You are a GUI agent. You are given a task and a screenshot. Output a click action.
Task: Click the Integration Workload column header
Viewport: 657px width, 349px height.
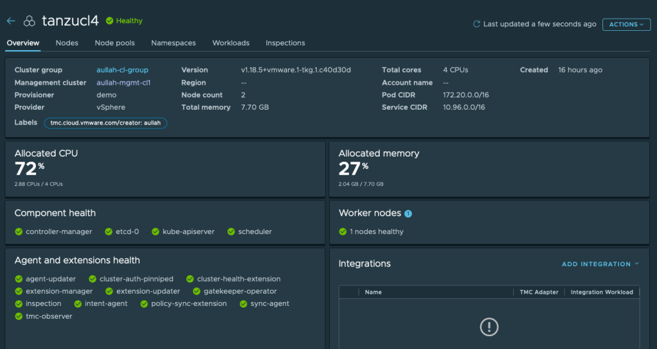click(x=602, y=292)
